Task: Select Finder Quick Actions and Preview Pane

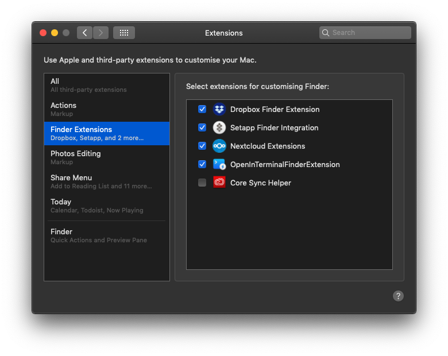Action: click(x=107, y=235)
